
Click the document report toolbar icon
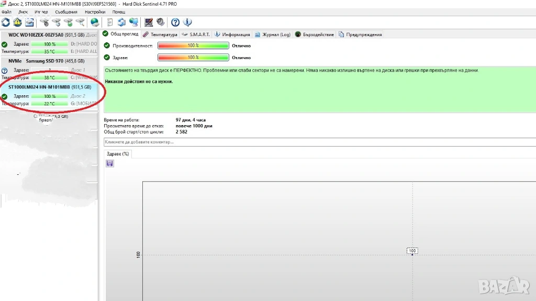110,22
